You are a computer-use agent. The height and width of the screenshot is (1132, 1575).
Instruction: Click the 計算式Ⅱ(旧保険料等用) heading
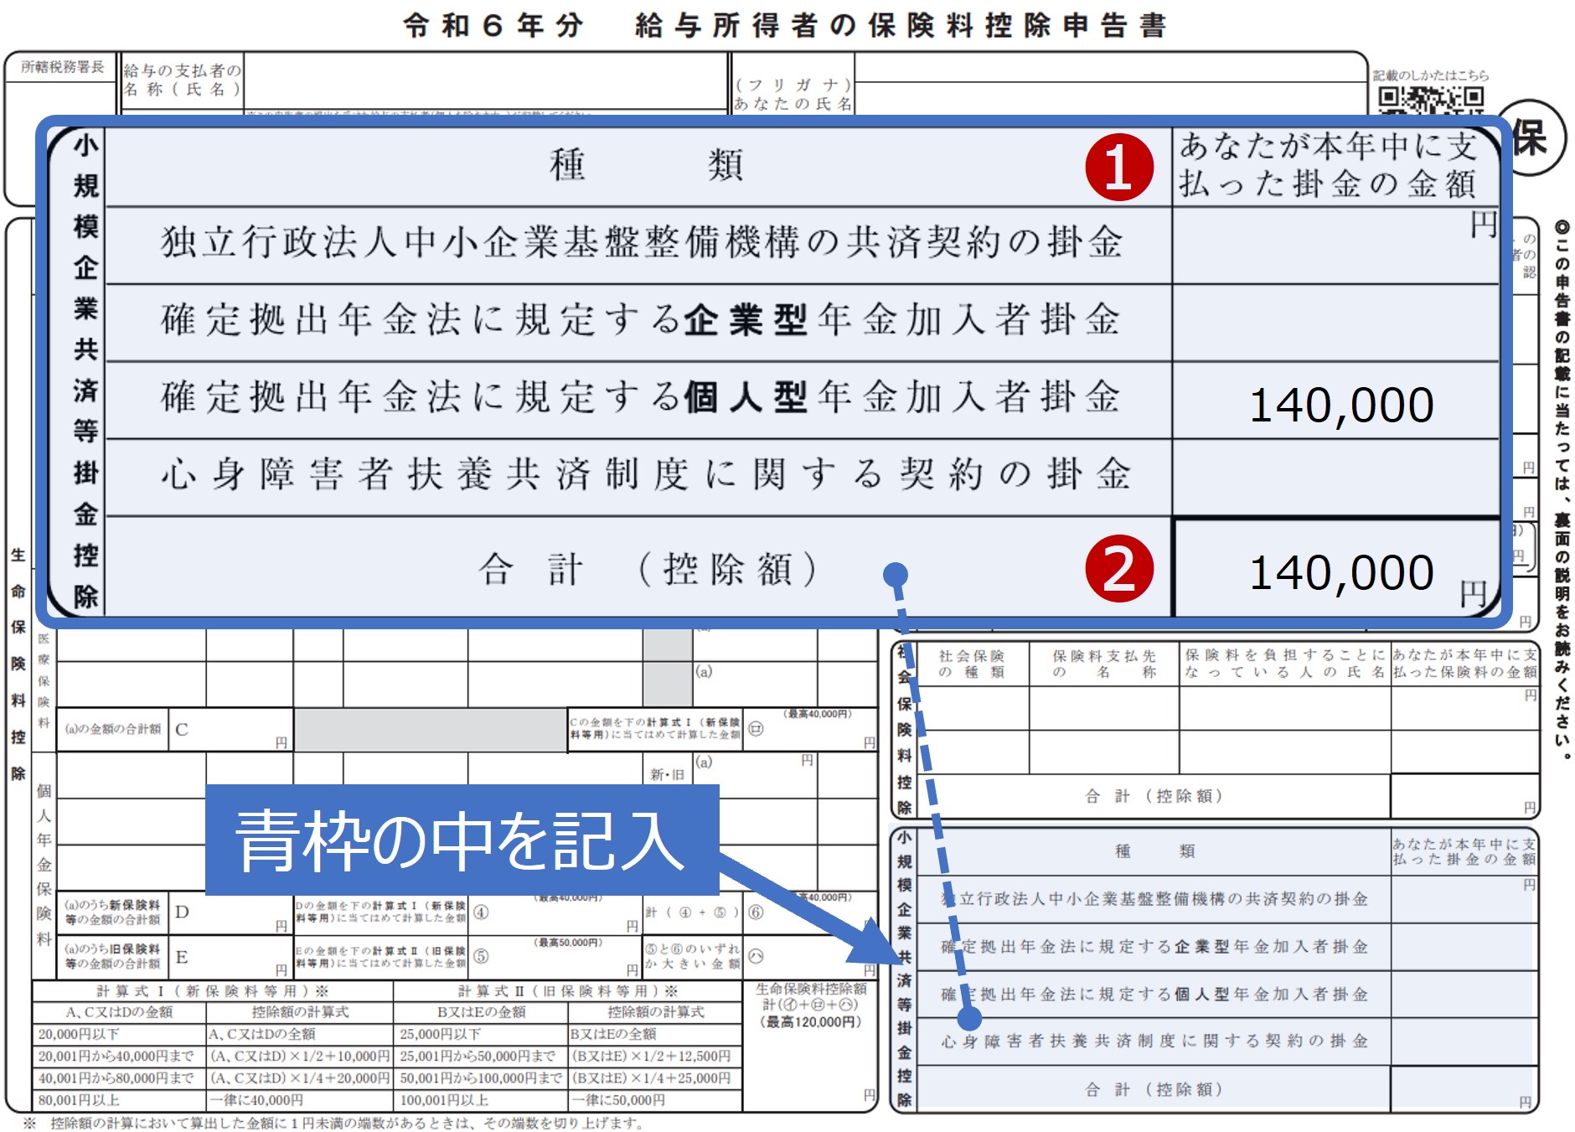[568, 991]
